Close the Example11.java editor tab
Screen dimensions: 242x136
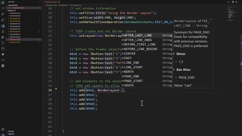pos(59,2)
